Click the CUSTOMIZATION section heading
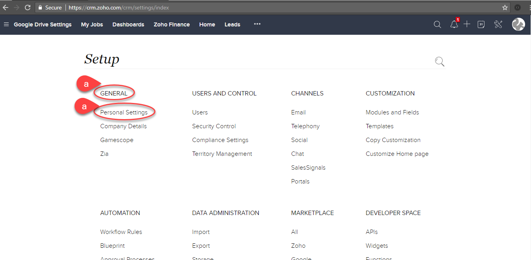This screenshot has width=531, height=260. pos(390,94)
